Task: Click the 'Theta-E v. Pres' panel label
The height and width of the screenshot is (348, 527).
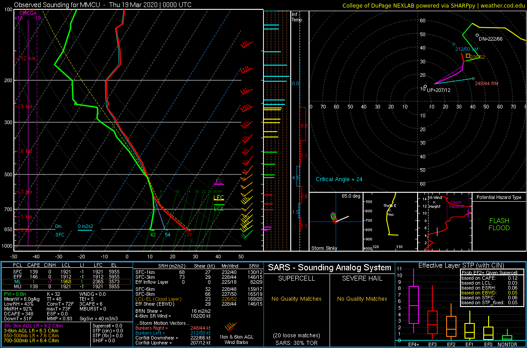Action: (x=390, y=210)
